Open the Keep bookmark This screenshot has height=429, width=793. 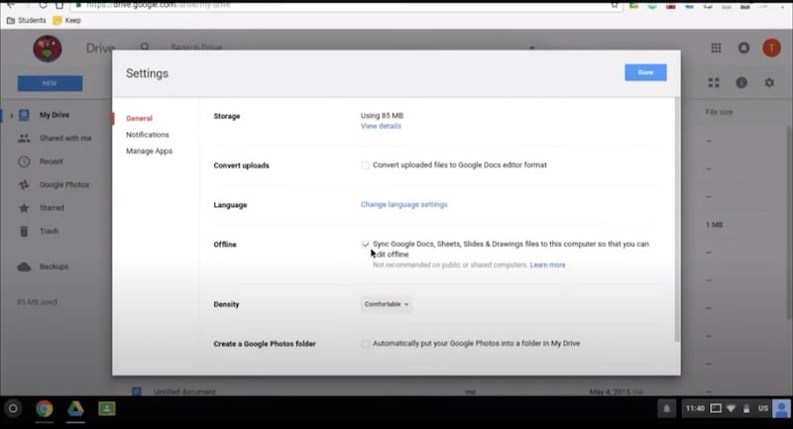point(66,20)
